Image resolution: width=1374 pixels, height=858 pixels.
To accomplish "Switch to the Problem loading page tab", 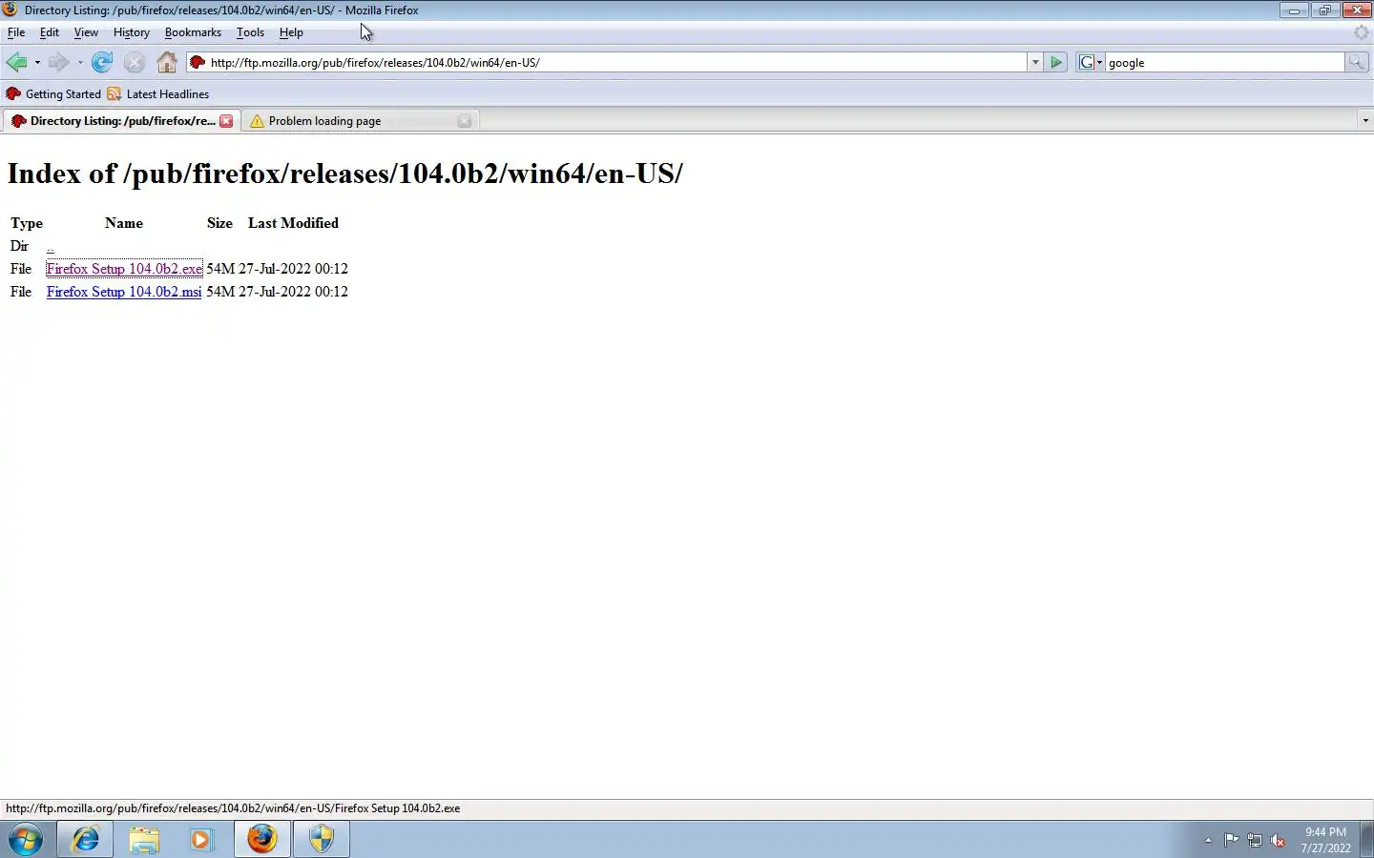I will (x=359, y=121).
